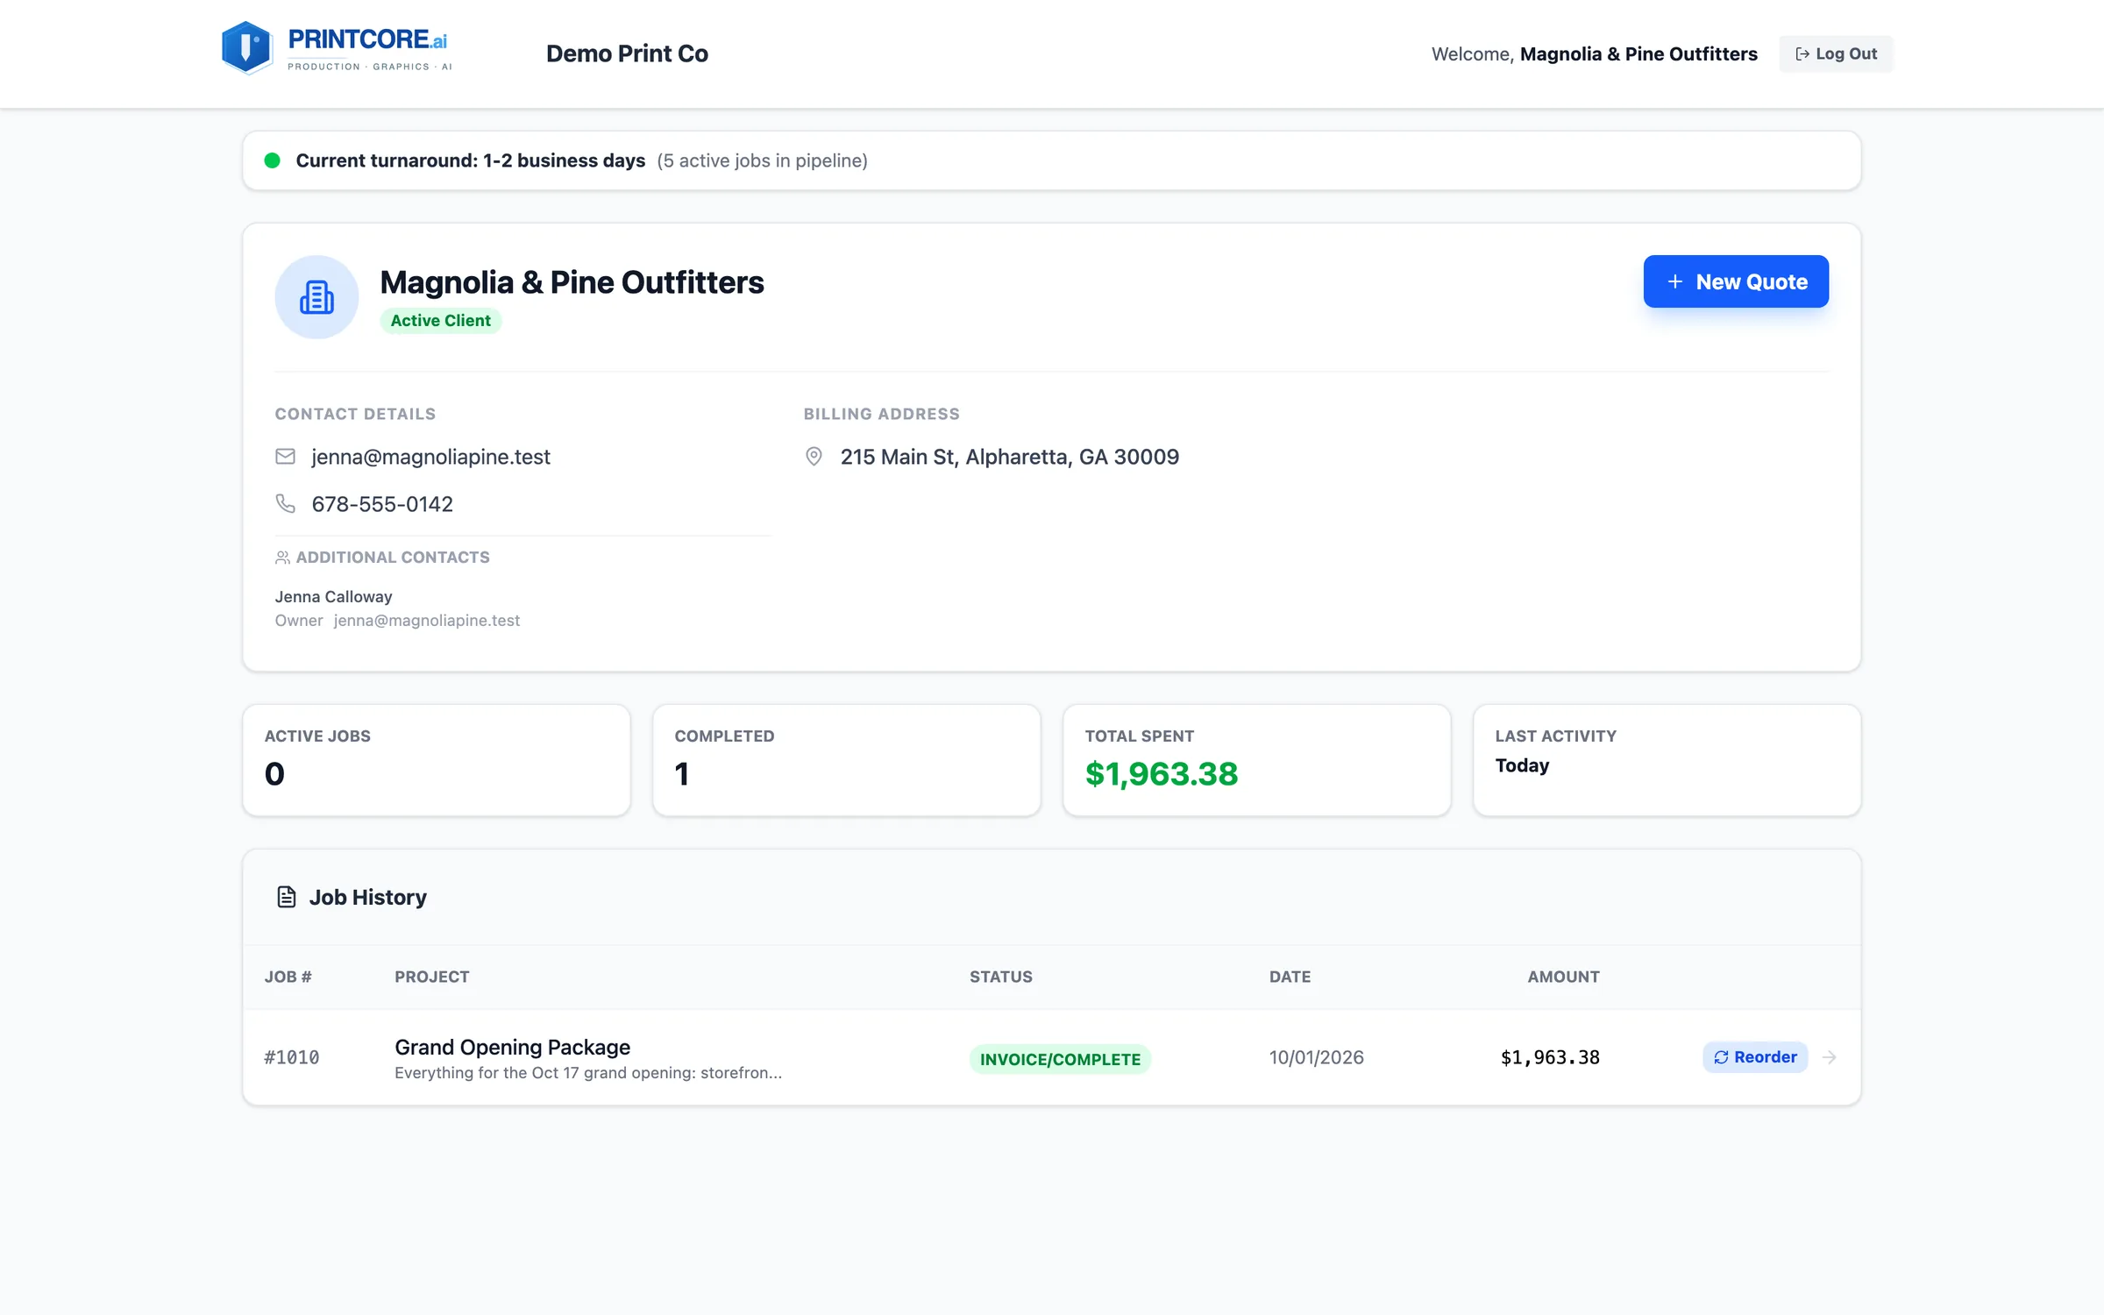Image resolution: width=2104 pixels, height=1315 pixels.
Task: Click the map pin icon beside billing address
Action: (x=814, y=457)
